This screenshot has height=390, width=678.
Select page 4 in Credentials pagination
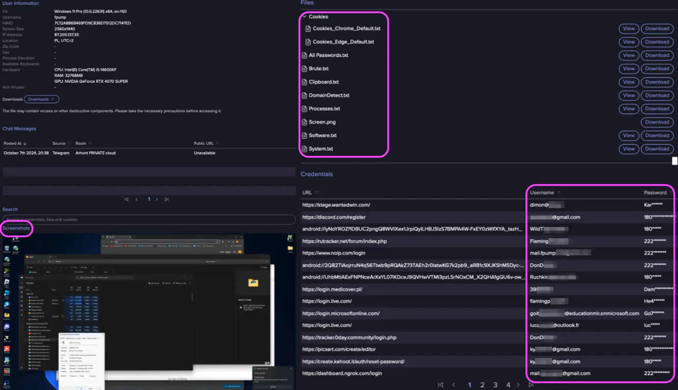(508, 385)
